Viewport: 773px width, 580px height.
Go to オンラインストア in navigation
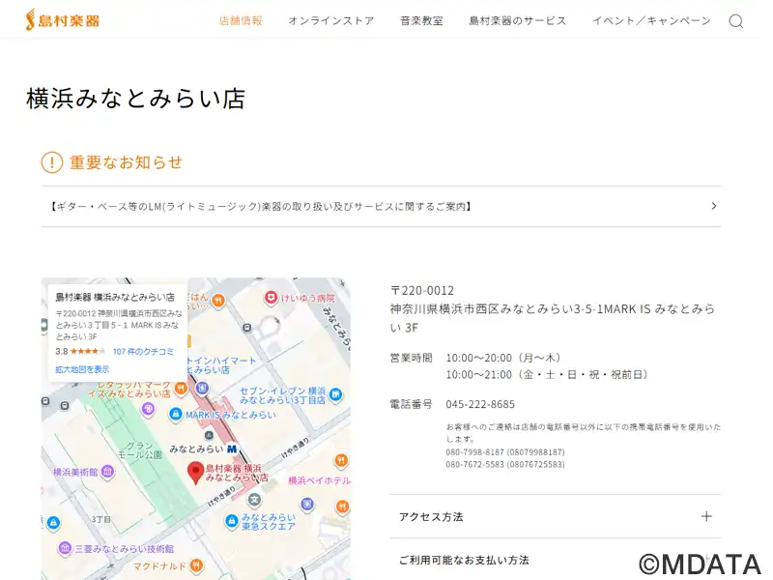coord(330,20)
